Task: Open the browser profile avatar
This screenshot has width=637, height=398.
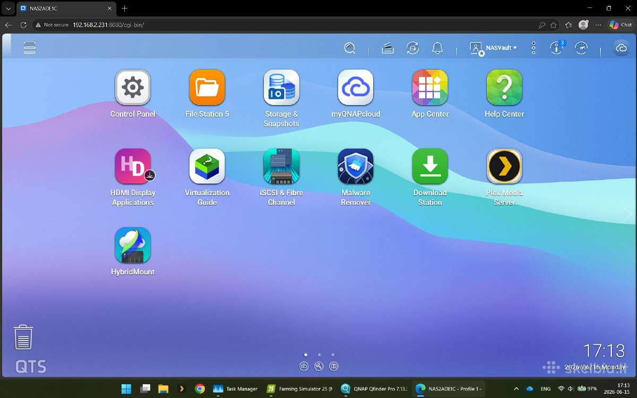Action: coord(583,24)
